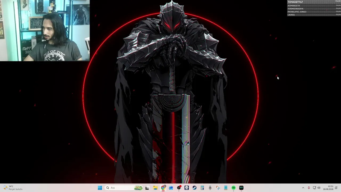Screen dimensions: 341x192
Task: Click the red microphone tray icon
Action: pyautogui.click(x=309, y=188)
